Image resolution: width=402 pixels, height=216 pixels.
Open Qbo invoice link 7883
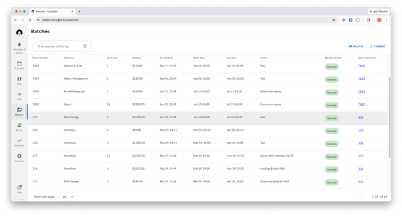(361, 91)
